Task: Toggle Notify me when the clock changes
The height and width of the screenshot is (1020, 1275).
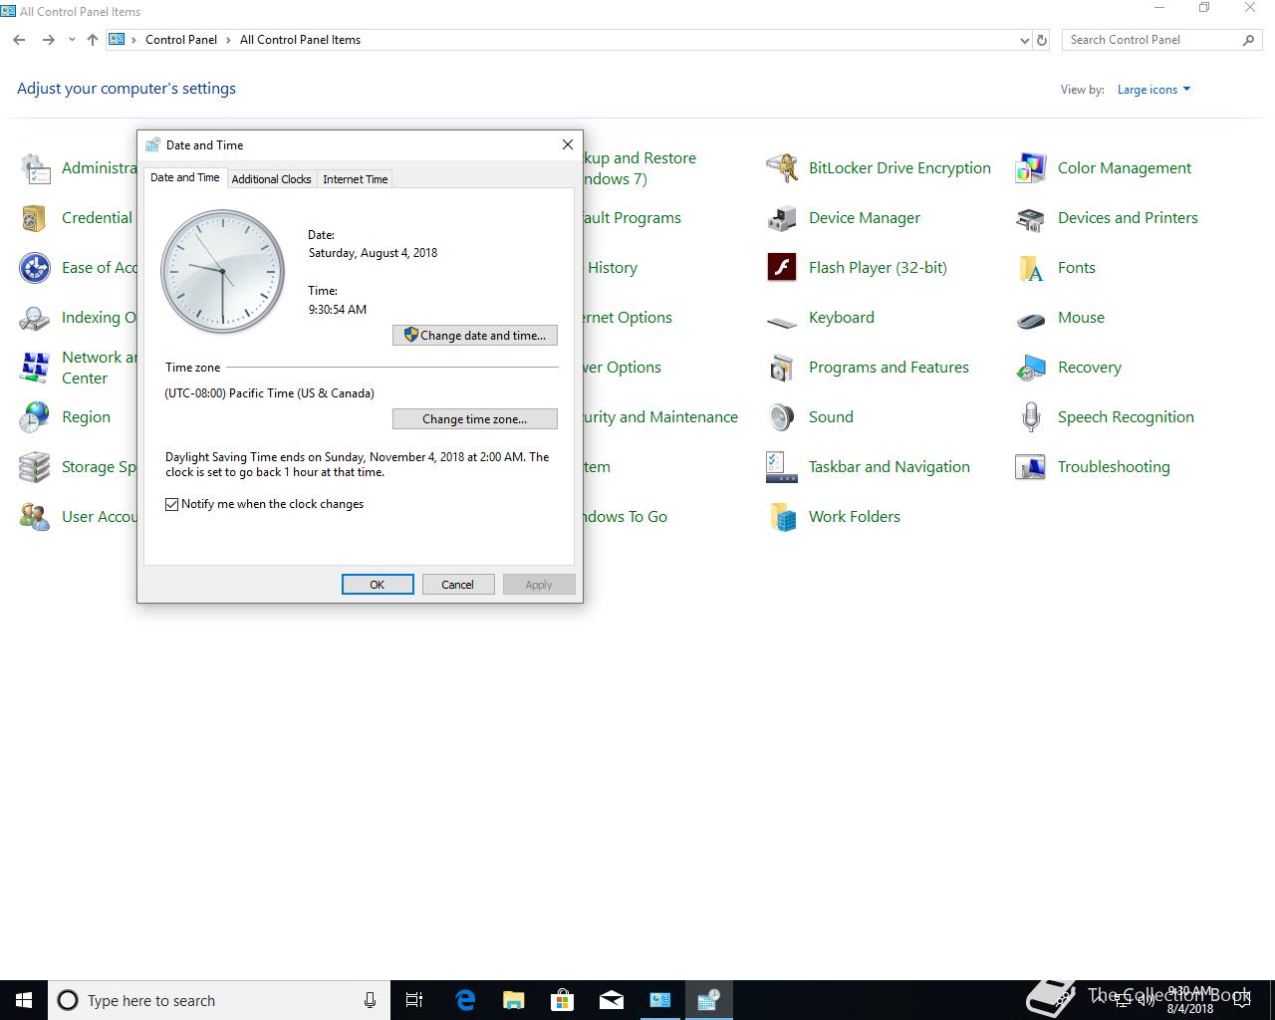Action: 172,504
